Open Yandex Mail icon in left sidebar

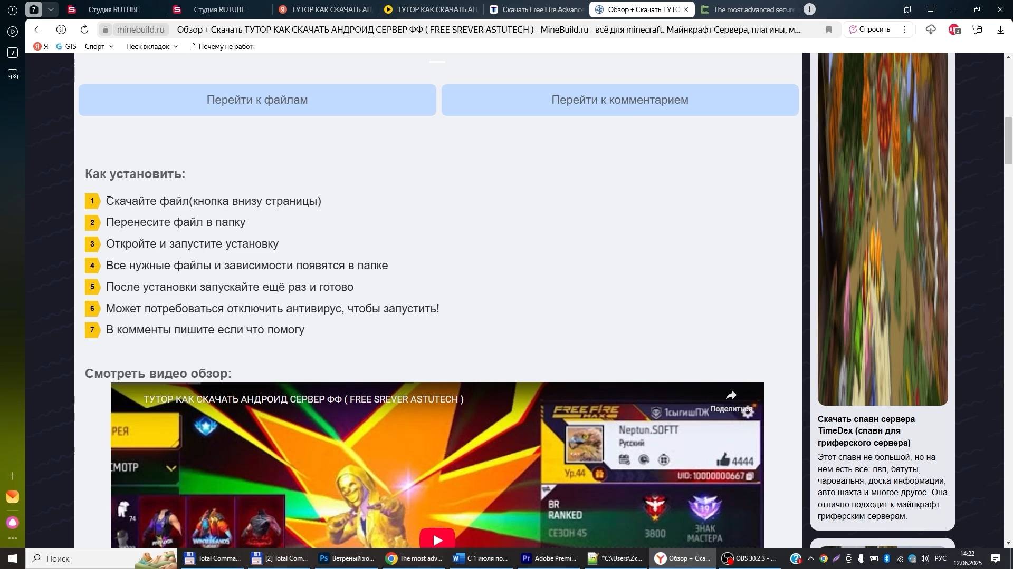tap(13, 497)
